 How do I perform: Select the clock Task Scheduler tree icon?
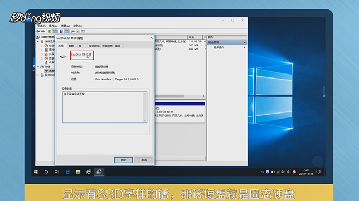tap(46, 46)
